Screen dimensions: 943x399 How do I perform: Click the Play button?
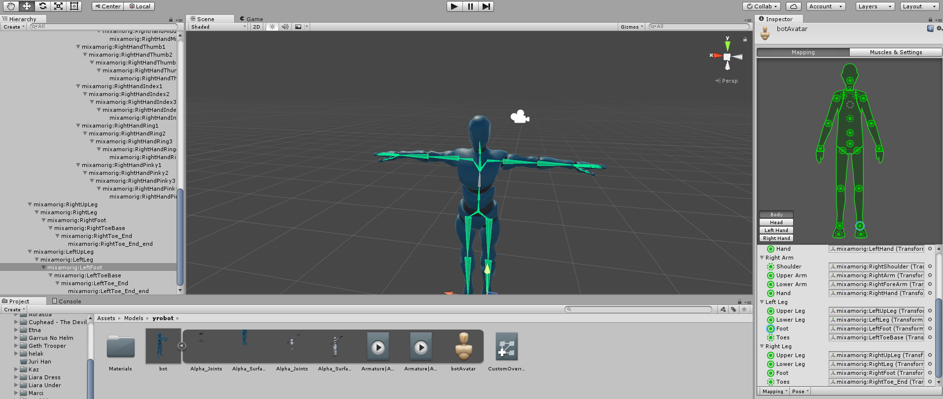point(454,6)
